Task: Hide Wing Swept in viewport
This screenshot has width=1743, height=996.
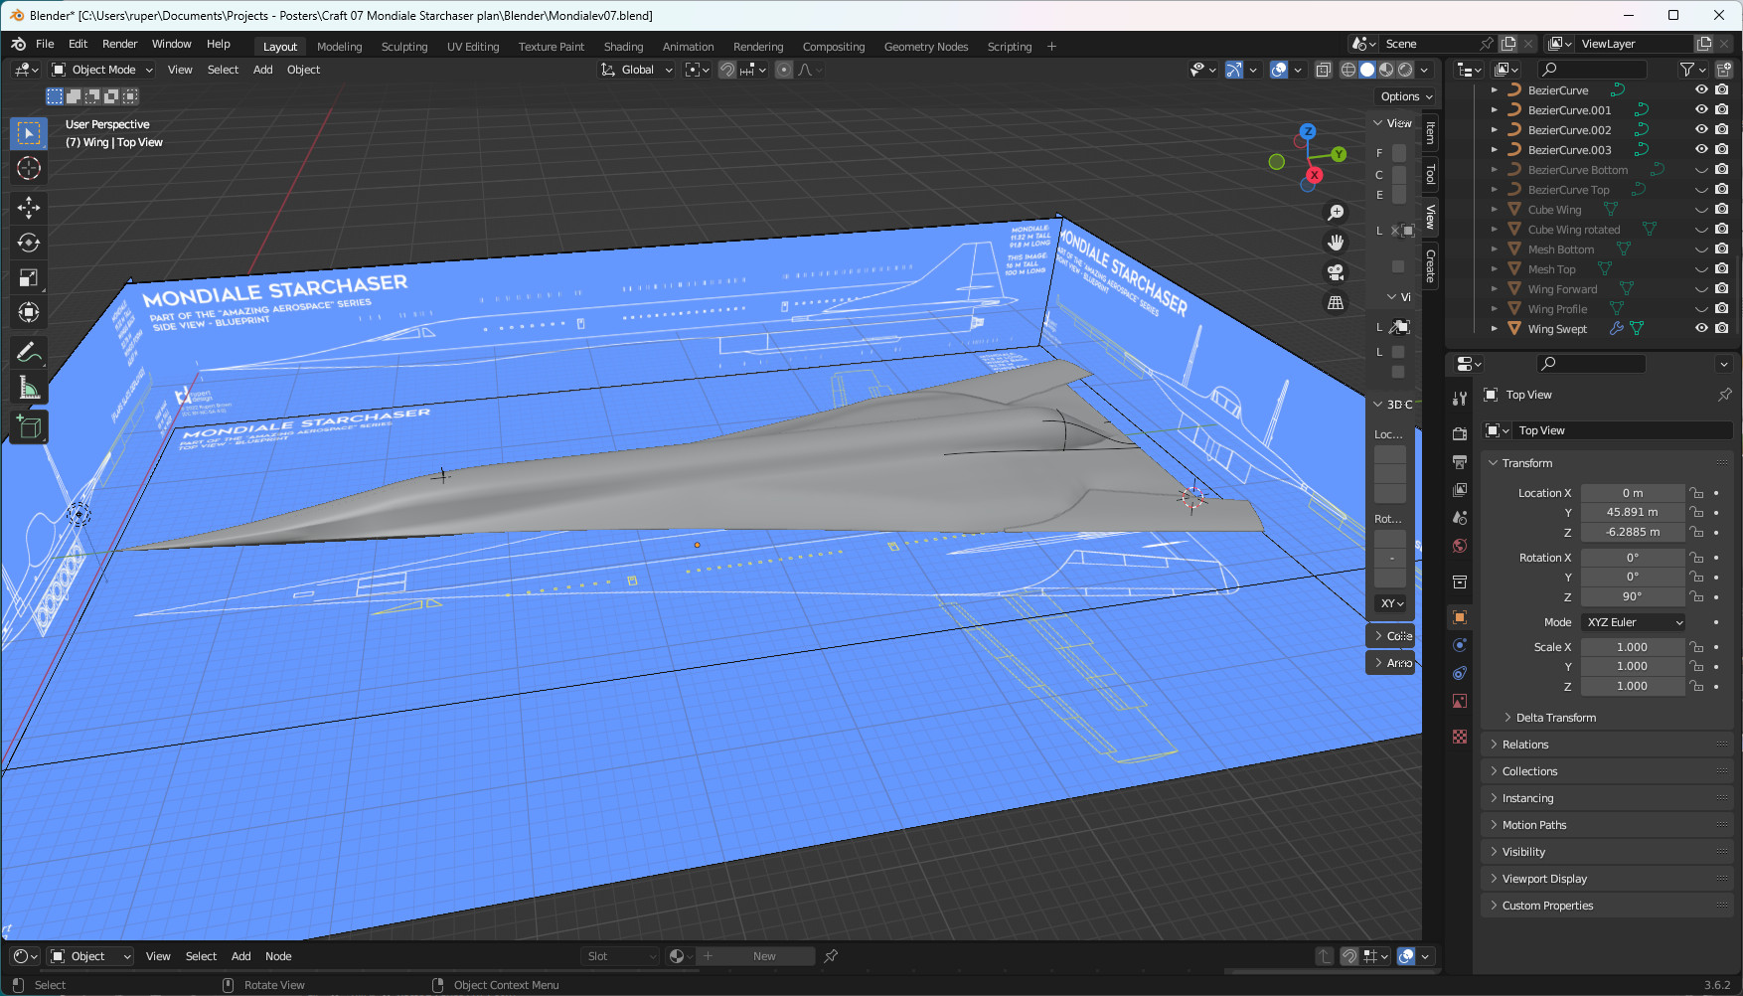Action: [1701, 328]
